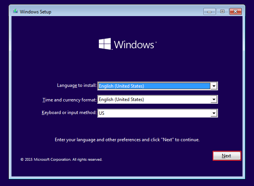Expand the Time and currency format arrow
254x186 pixels.
pyautogui.click(x=214, y=100)
